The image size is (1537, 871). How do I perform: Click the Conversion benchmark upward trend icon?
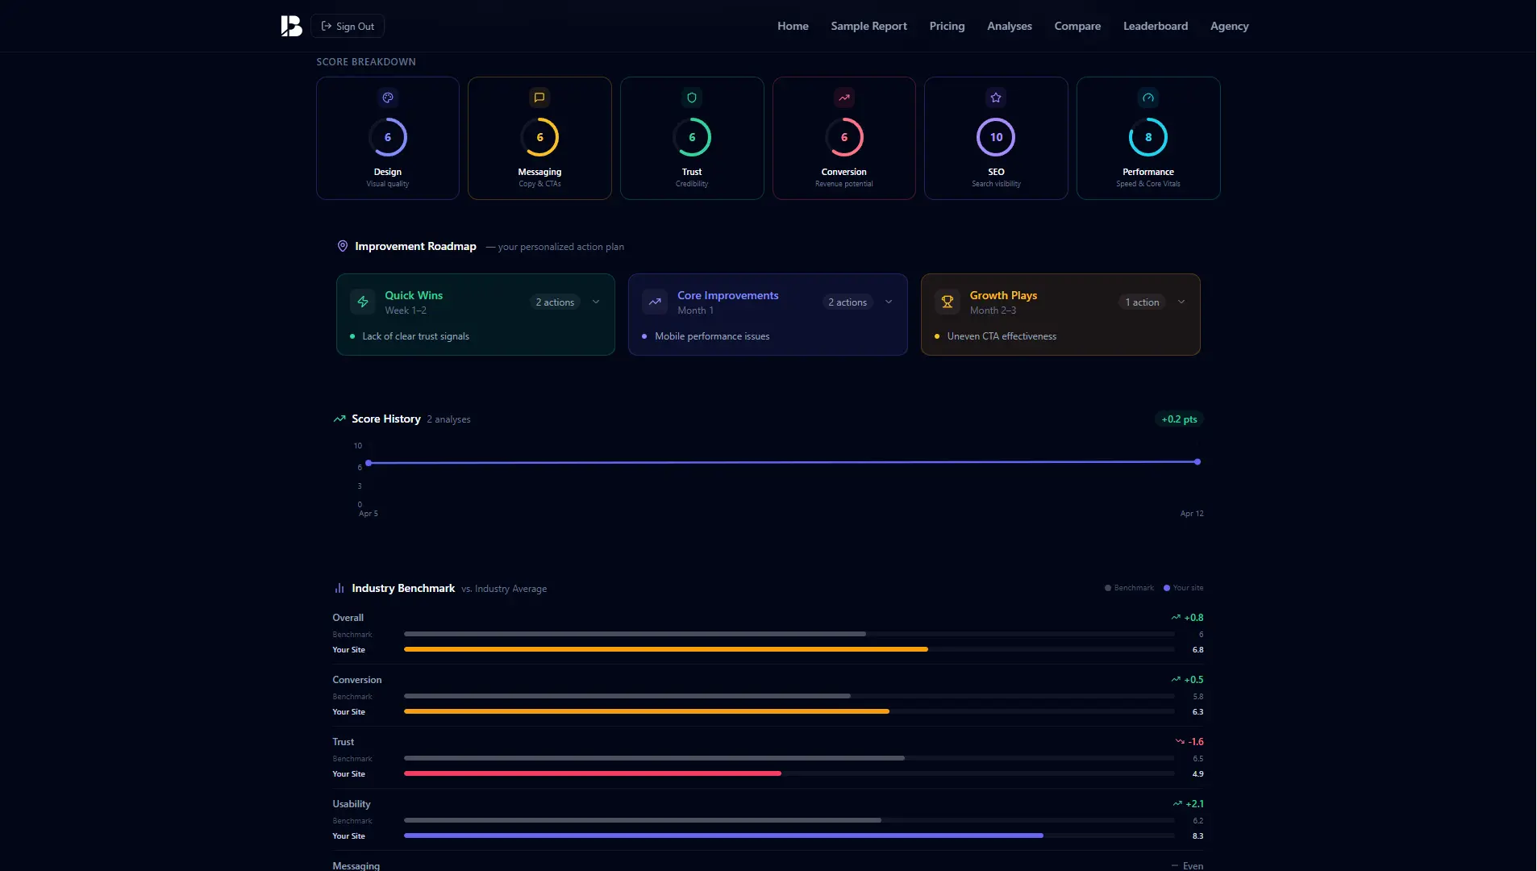(x=1176, y=679)
